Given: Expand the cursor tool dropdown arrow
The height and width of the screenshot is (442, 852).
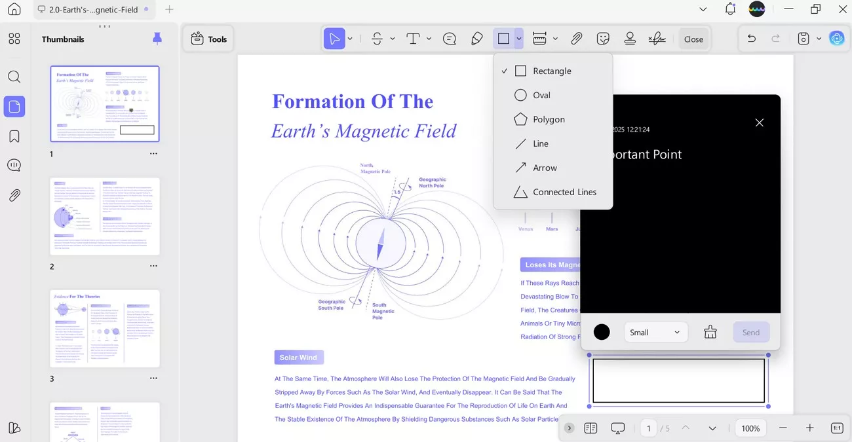Looking at the screenshot, I should [350, 39].
